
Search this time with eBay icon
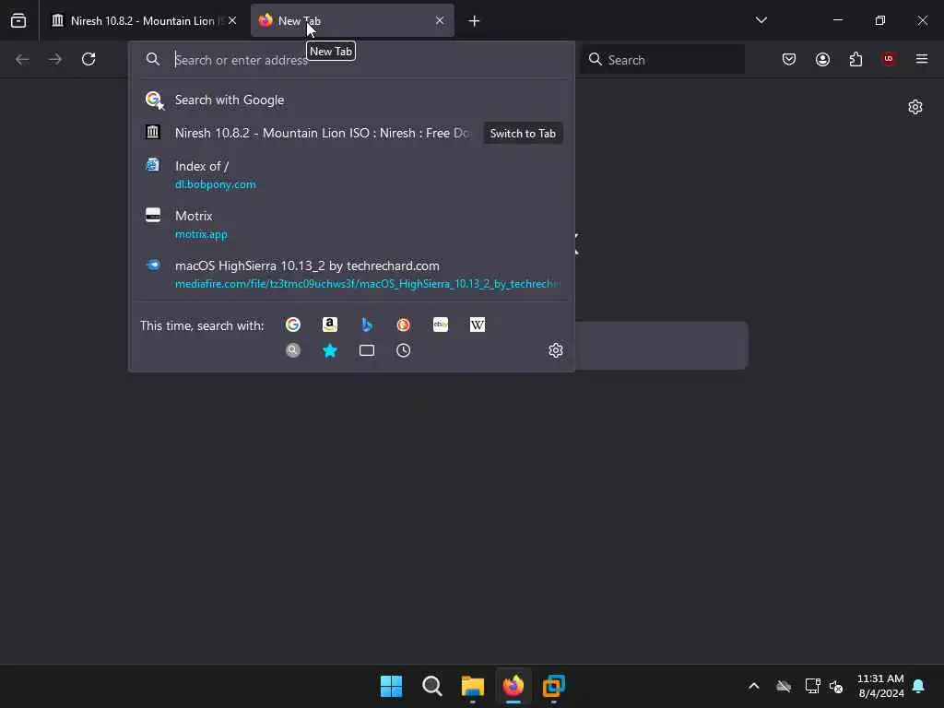(441, 325)
